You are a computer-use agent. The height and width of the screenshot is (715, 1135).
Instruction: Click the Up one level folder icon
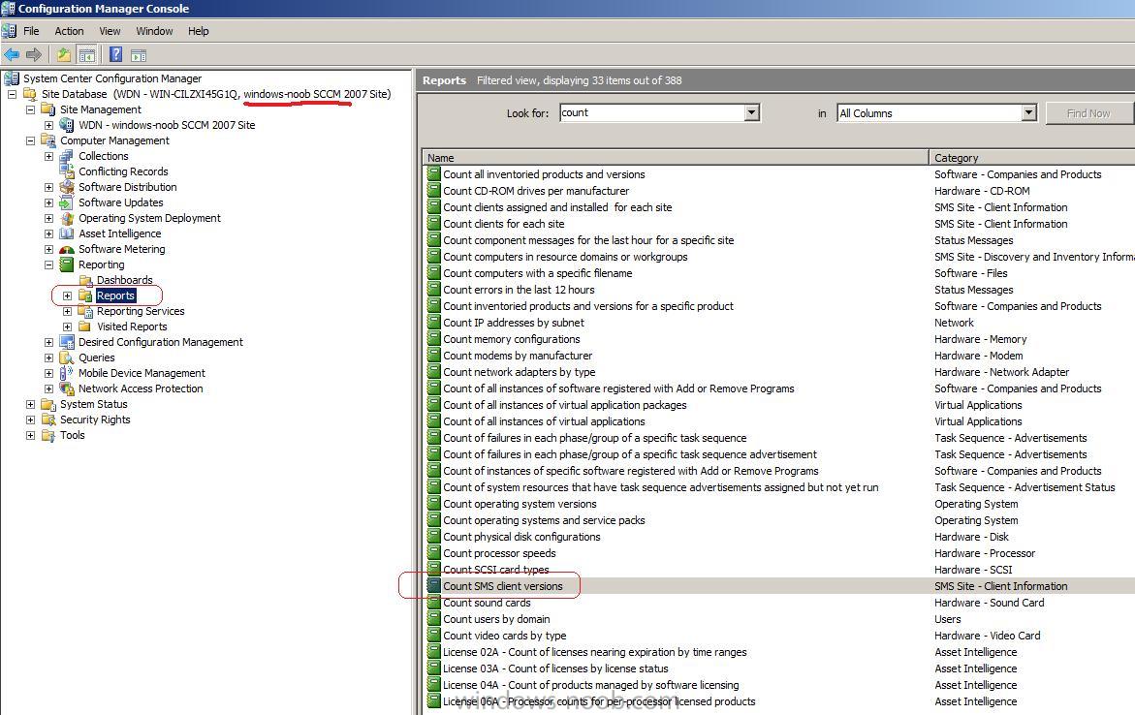[x=64, y=55]
